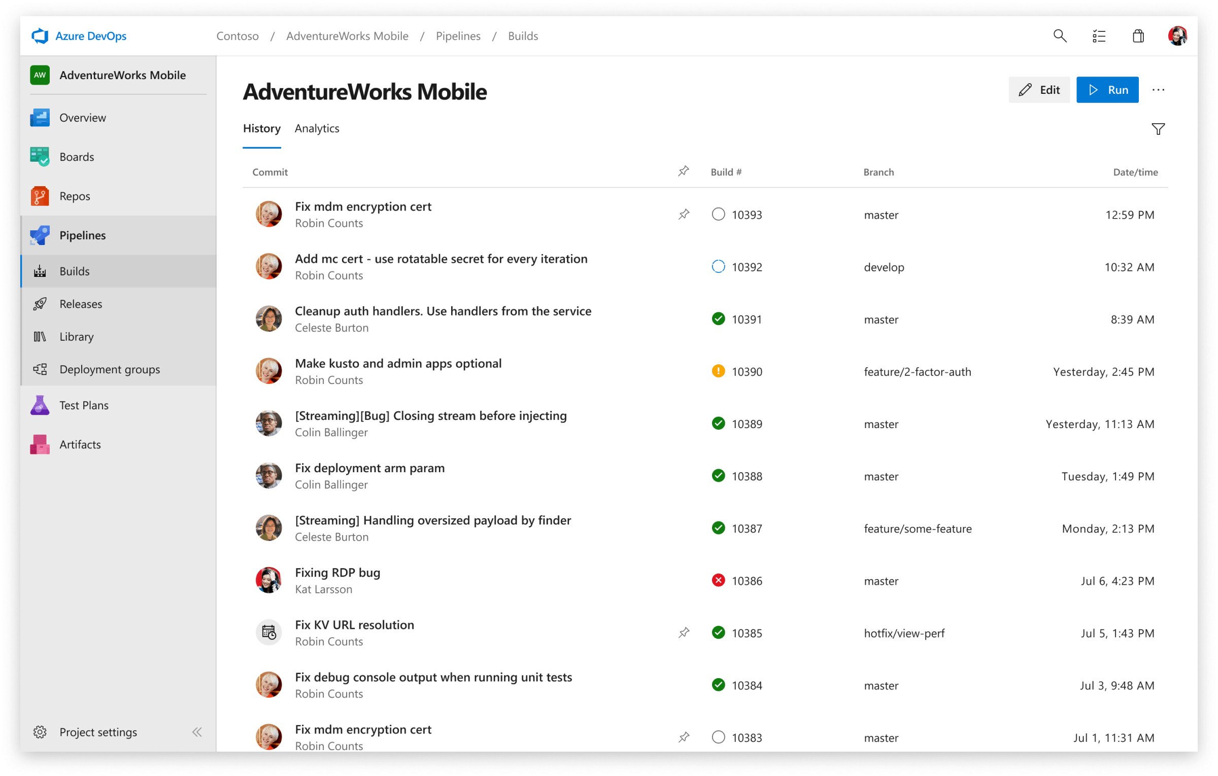Screen dimensions: 1218x776
Task: Switch to the Analytics tab
Action: (x=317, y=128)
